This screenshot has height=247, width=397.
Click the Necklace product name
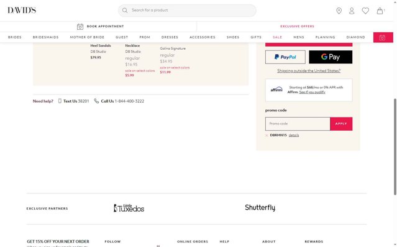[132, 45]
